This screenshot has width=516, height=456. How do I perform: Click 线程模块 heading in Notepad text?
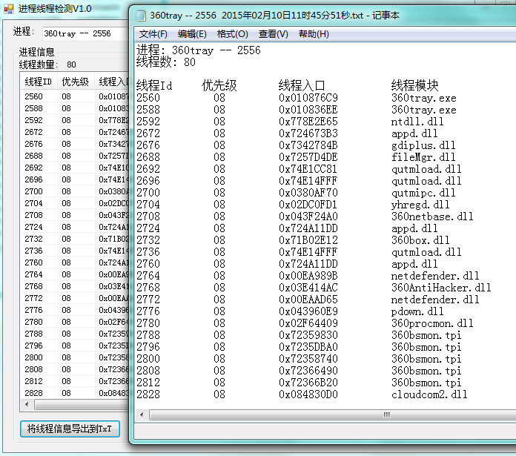(x=414, y=85)
